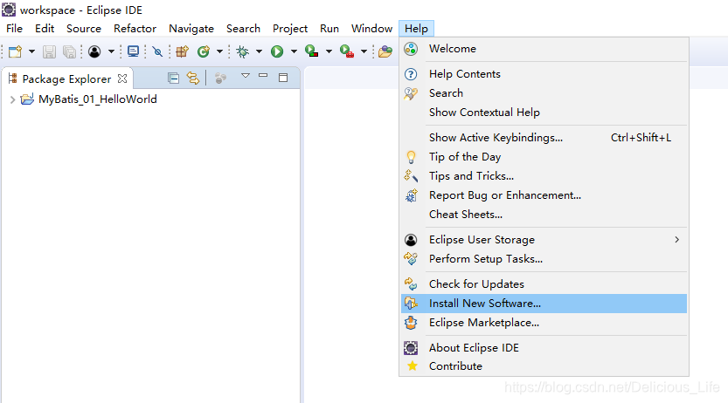
Task: Click the Coverage run icon
Action: point(311,51)
